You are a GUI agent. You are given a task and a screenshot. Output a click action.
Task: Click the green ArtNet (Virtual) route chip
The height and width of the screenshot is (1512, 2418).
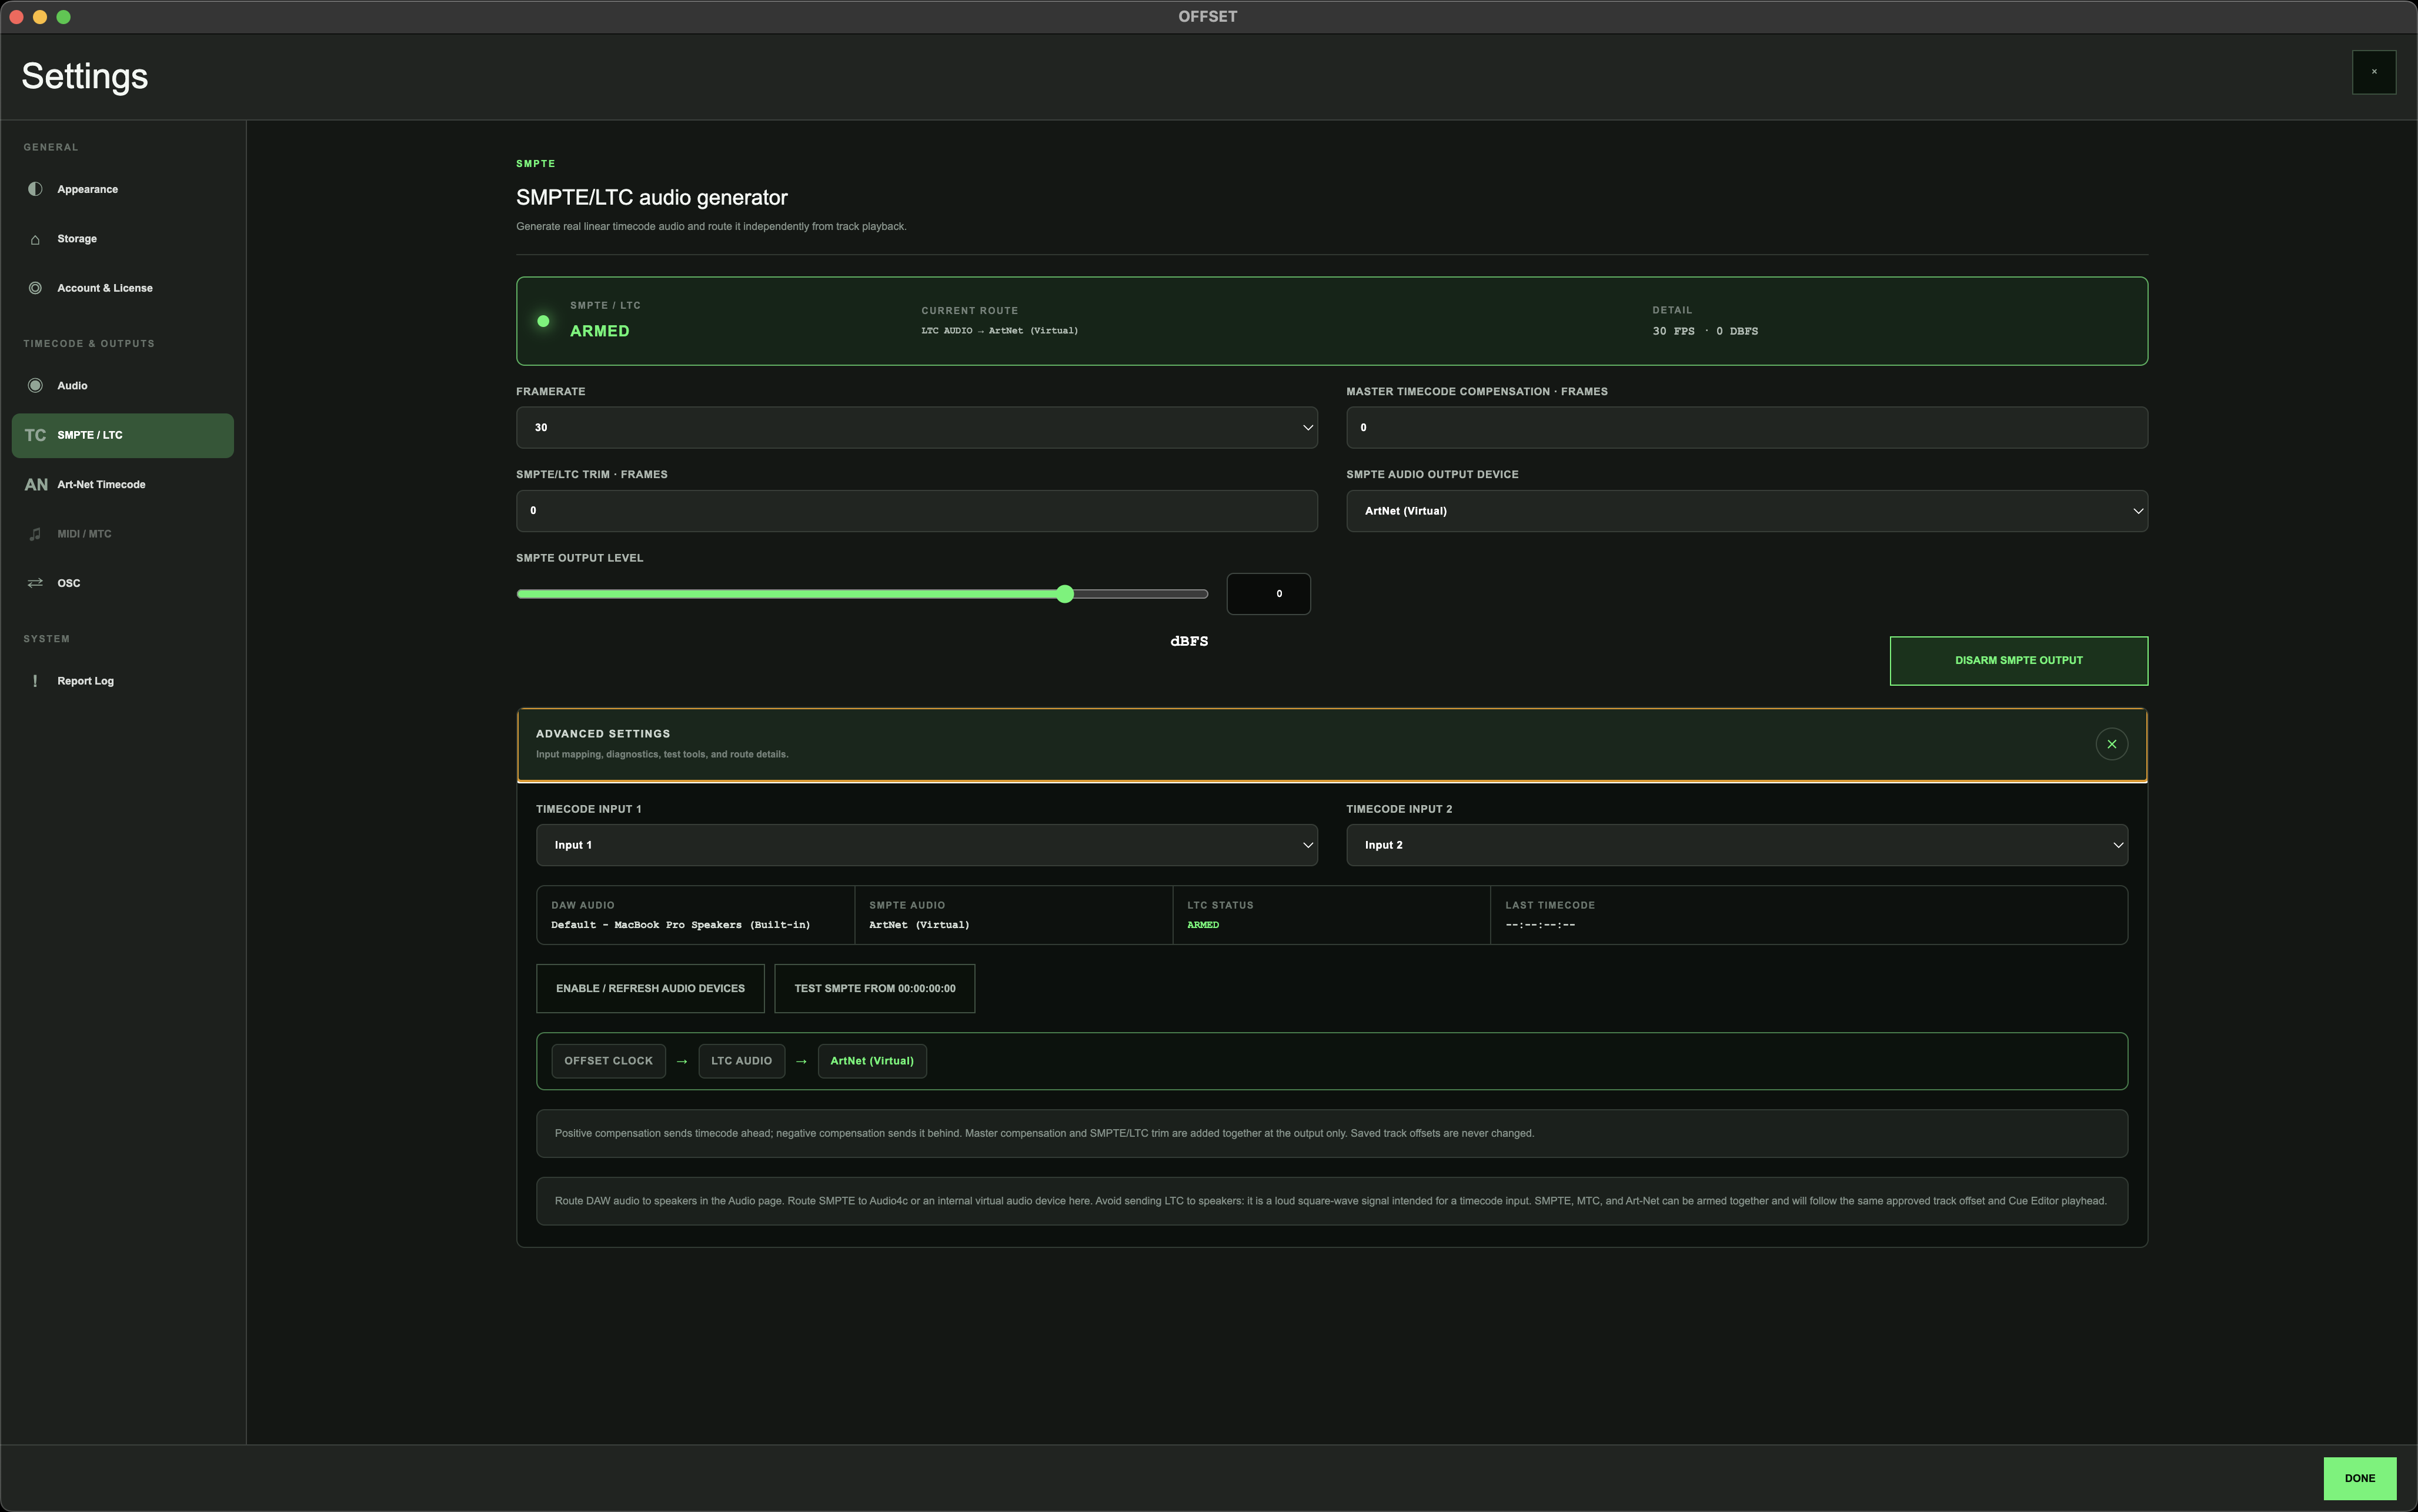(871, 1061)
